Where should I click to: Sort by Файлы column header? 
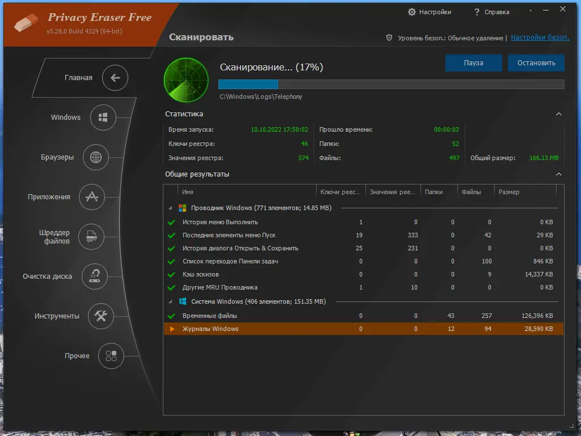tap(476, 192)
